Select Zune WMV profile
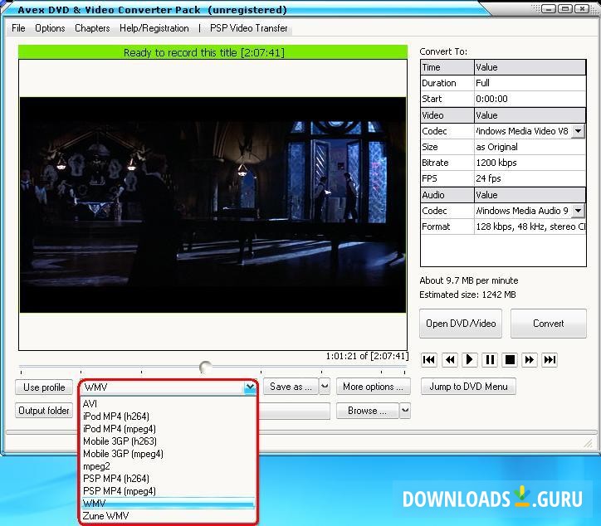 click(x=169, y=516)
